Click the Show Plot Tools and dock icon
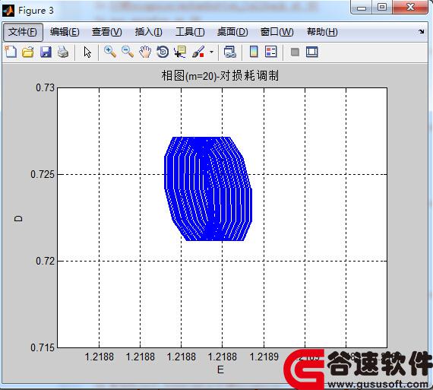433x390 pixels. pyautogui.click(x=312, y=52)
